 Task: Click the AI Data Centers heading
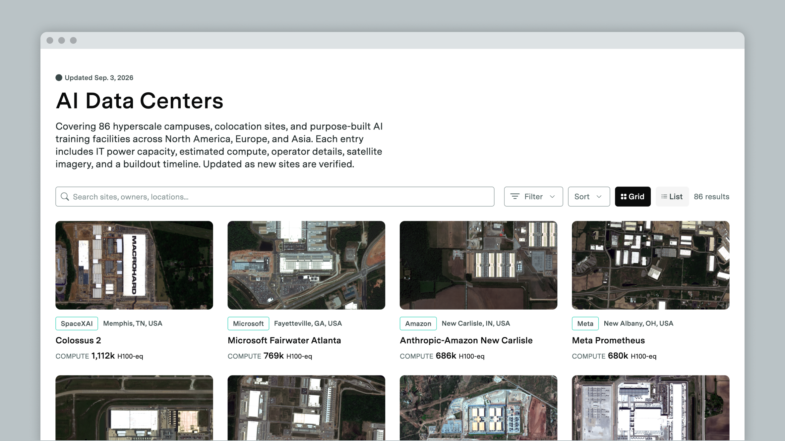[x=140, y=101]
